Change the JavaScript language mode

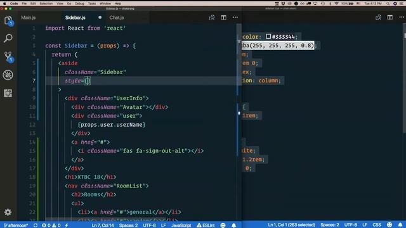pyautogui.click(x=181, y=225)
